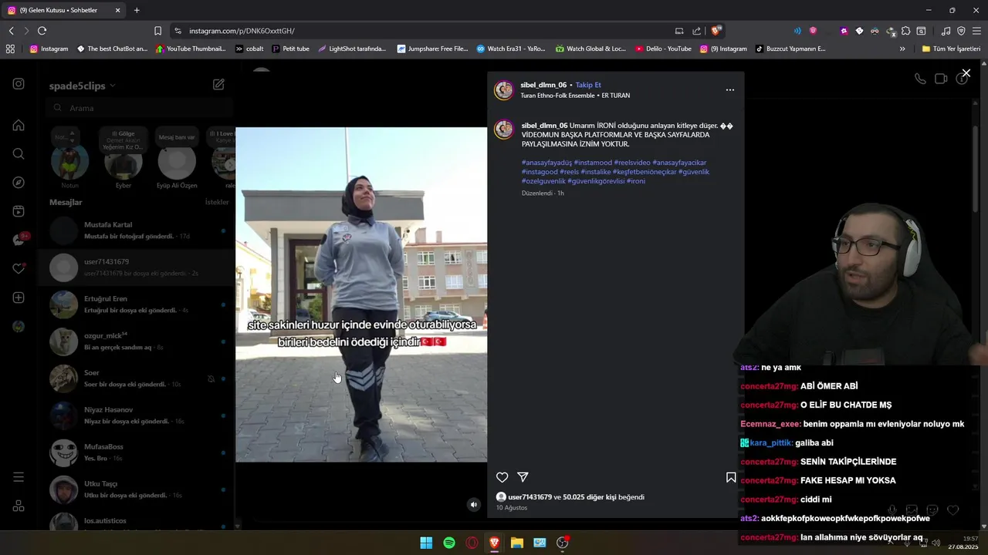Screen dimensions: 988x555
Task: Open Instagram Home from the sidebar
Action: (x=19, y=125)
